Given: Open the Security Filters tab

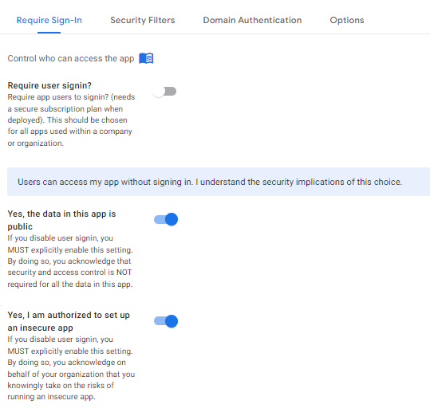Looking at the screenshot, I should click(x=142, y=20).
